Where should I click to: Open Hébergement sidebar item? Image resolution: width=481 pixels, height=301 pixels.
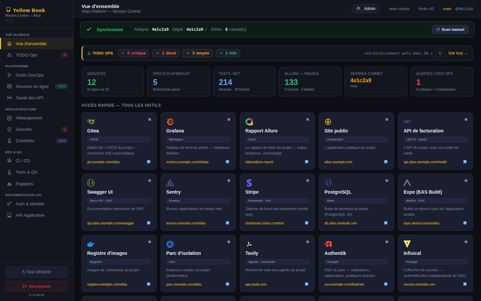click(x=37, y=118)
